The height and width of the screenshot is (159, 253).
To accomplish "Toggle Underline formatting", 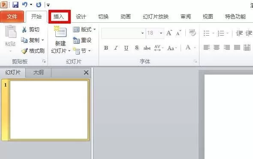I will [x=126, y=48].
